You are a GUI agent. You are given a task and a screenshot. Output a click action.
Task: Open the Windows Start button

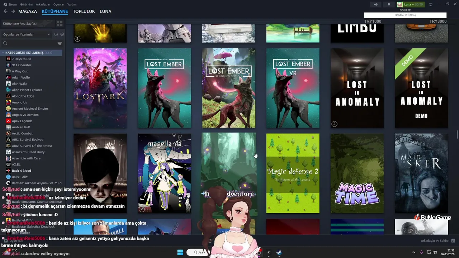coord(180,252)
